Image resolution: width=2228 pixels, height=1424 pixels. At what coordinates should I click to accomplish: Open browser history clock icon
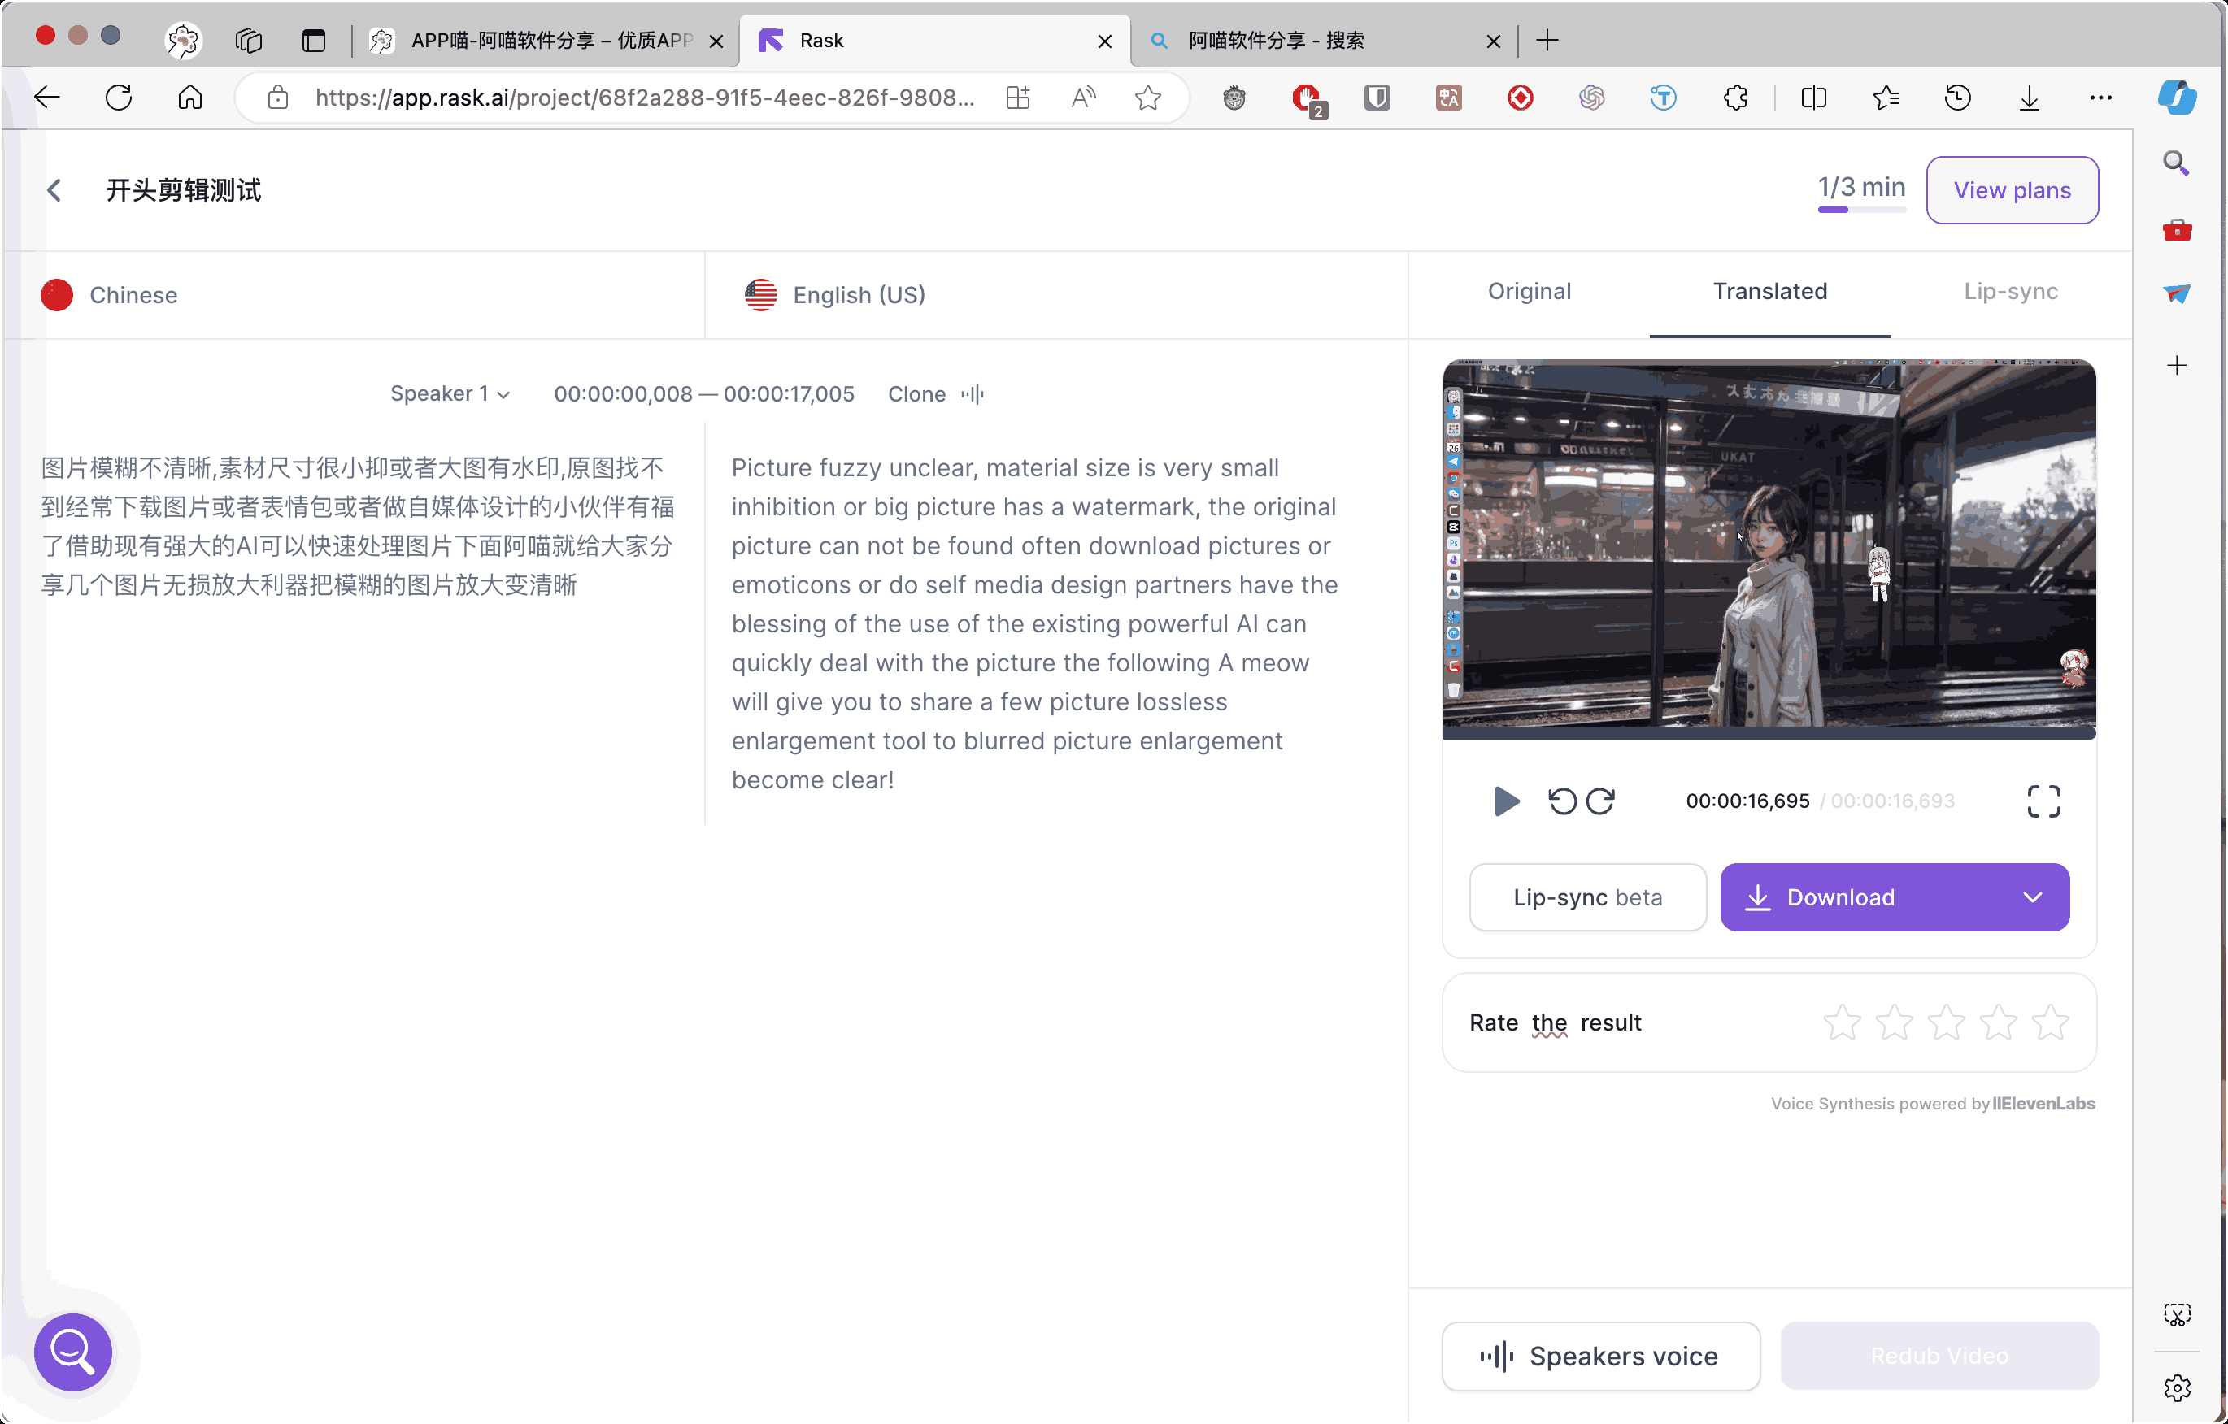(1958, 97)
